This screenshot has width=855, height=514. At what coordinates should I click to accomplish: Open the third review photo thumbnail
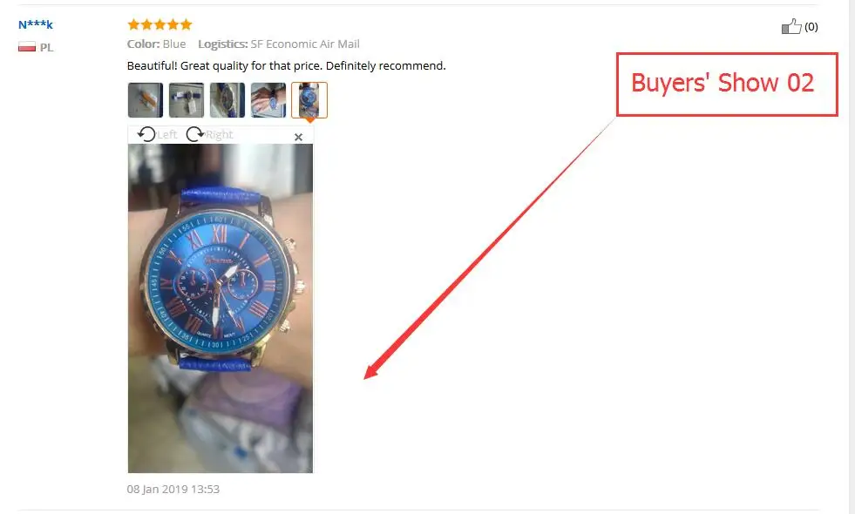pyautogui.click(x=227, y=100)
